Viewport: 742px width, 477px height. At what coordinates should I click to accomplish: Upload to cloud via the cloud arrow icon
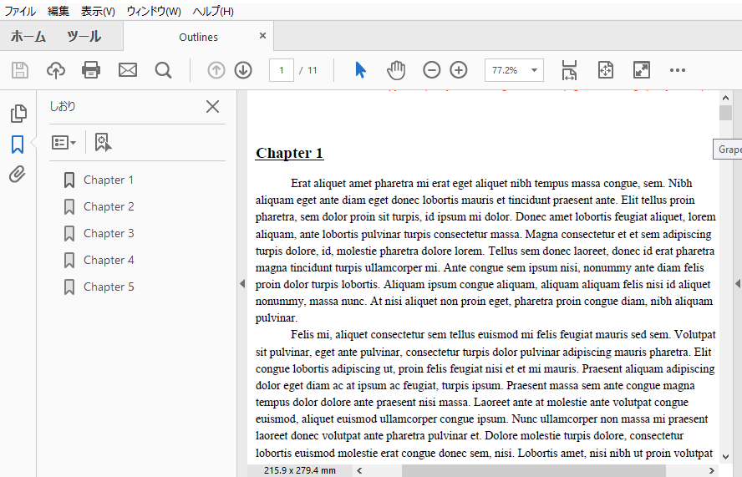56,70
